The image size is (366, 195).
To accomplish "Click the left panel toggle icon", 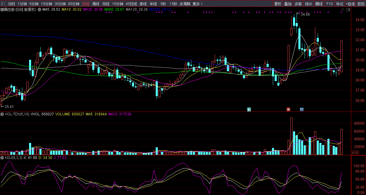I will (x=3, y=4).
